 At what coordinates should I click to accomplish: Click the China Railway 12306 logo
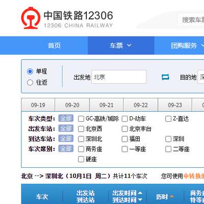pos(67,18)
